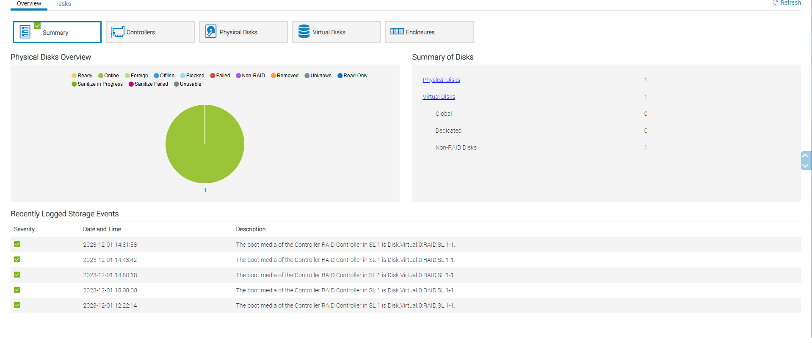Click the Non-RAID Disks count value
Image resolution: width=812 pixels, height=338 pixels.
646,147
